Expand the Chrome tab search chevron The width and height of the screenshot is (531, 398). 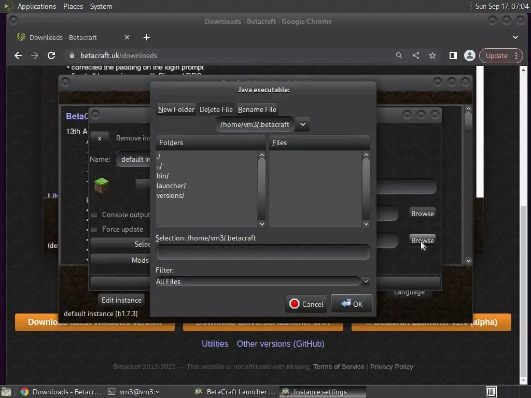[515, 37]
